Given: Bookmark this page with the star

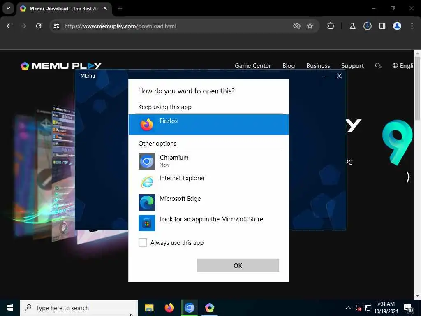Looking at the screenshot, I should coord(310,26).
